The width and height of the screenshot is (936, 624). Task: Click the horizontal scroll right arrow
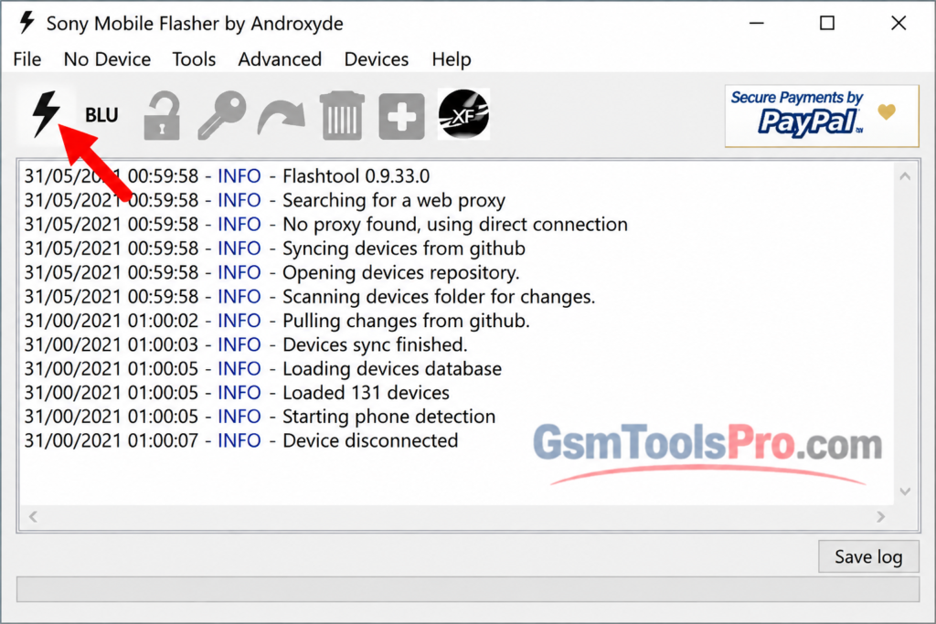880,516
